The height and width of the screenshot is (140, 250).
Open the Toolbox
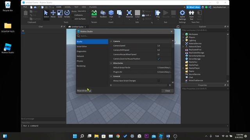click(x=103, y=14)
